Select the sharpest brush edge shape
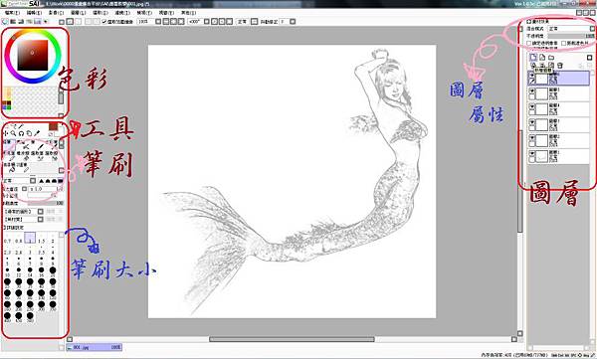Viewport: 597px width, 359px height. 41,180
